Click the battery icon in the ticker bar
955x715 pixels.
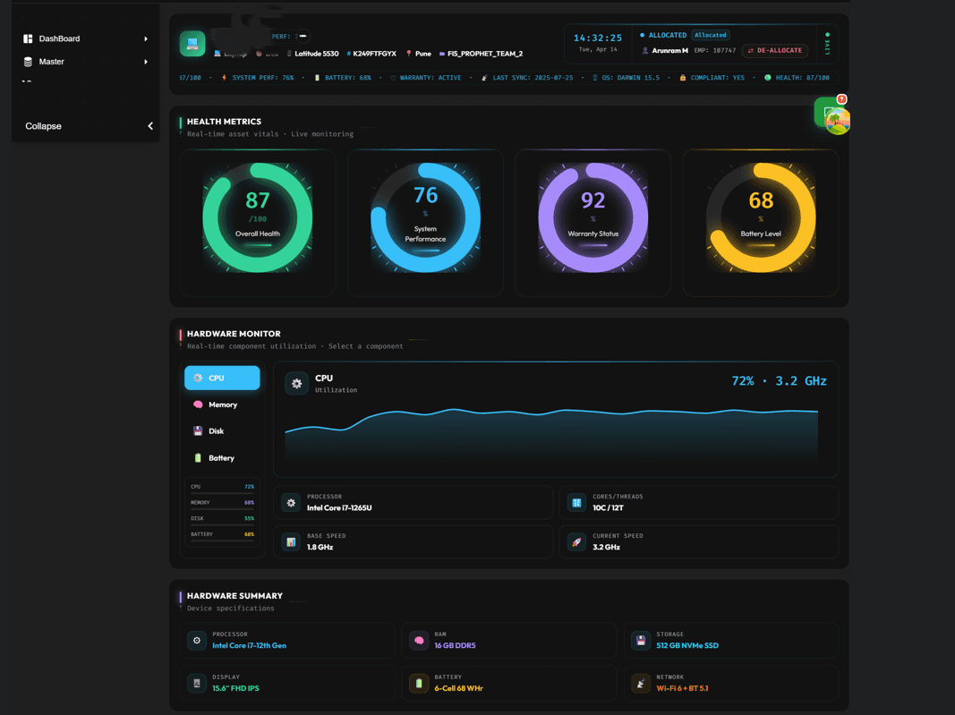pos(317,78)
